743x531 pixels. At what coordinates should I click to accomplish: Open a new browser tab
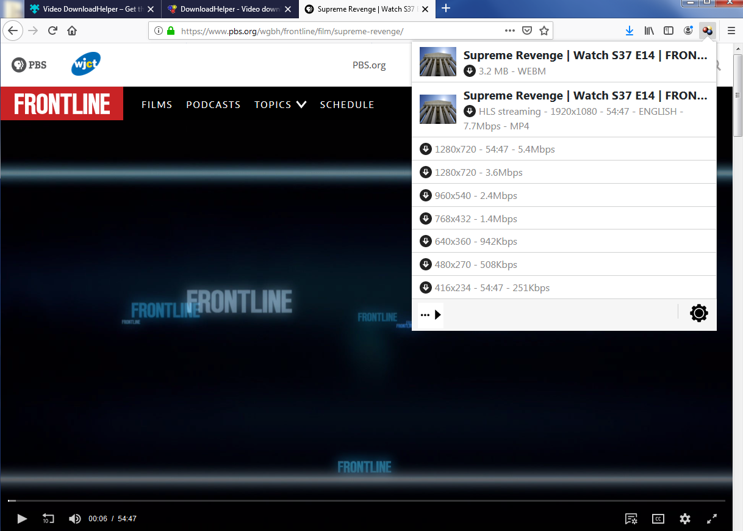coord(446,9)
